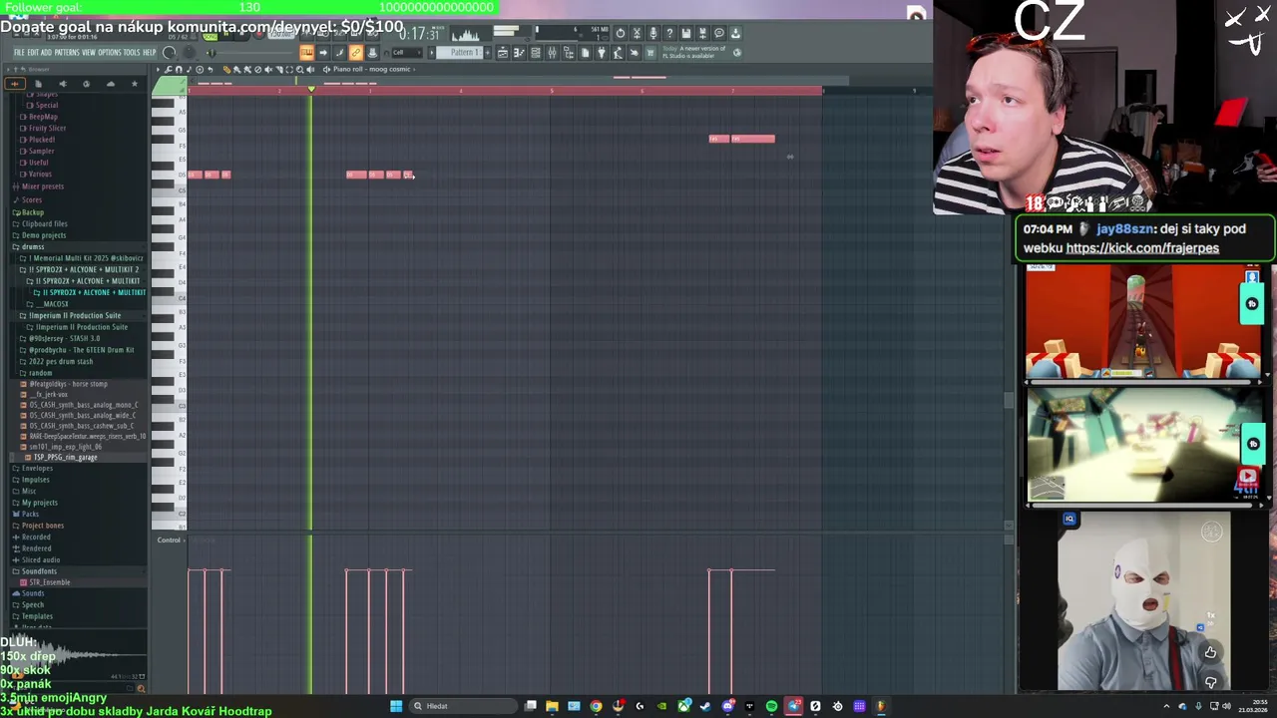Viewport: 1277px width, 718px height.
Task: Open the OPTIONS menu
Action: (110, 53)
